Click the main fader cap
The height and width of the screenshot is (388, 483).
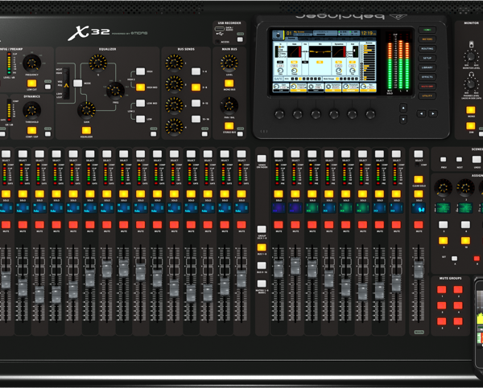pyautogui.click(x=419, y=270)
